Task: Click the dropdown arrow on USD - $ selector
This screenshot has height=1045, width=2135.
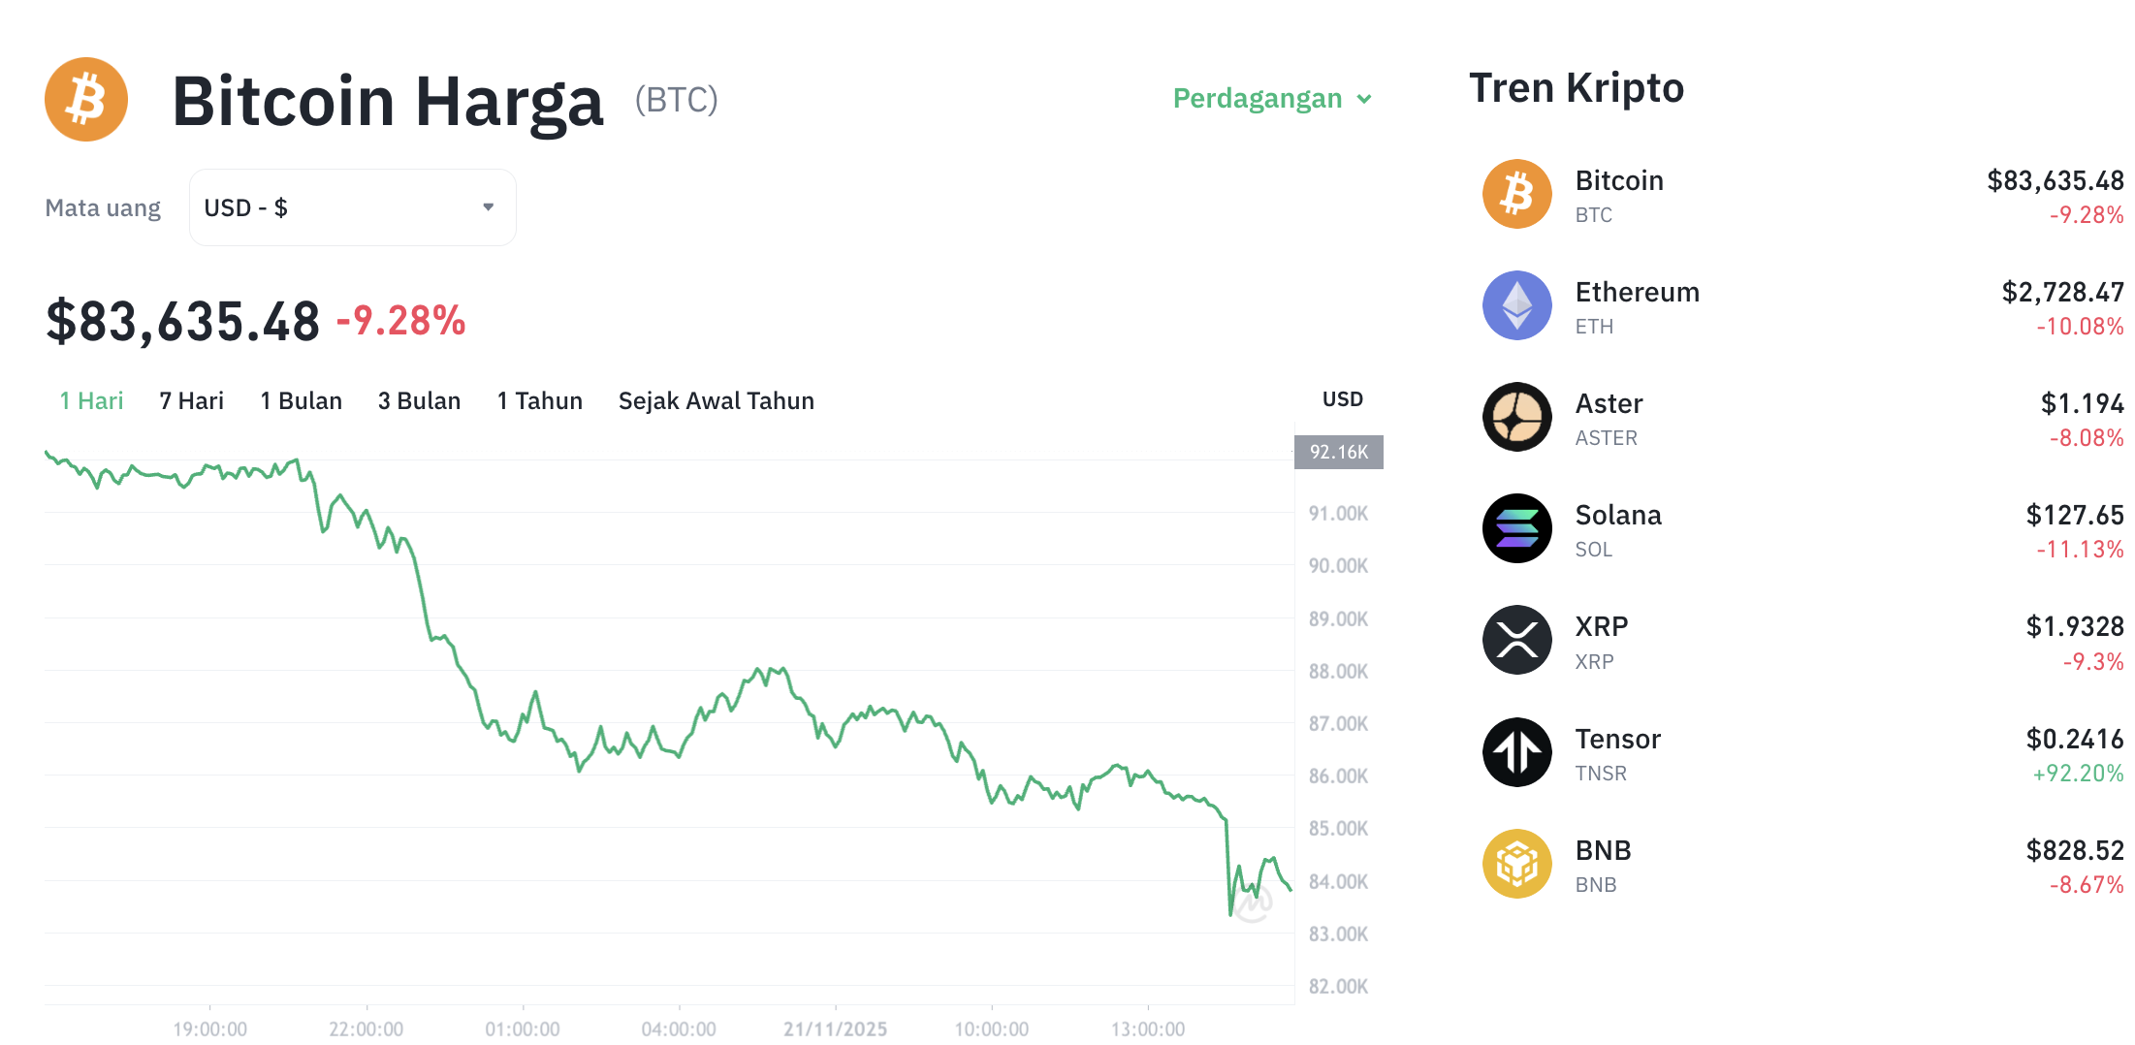Action: pyautogui.click(x=488, y=206)
